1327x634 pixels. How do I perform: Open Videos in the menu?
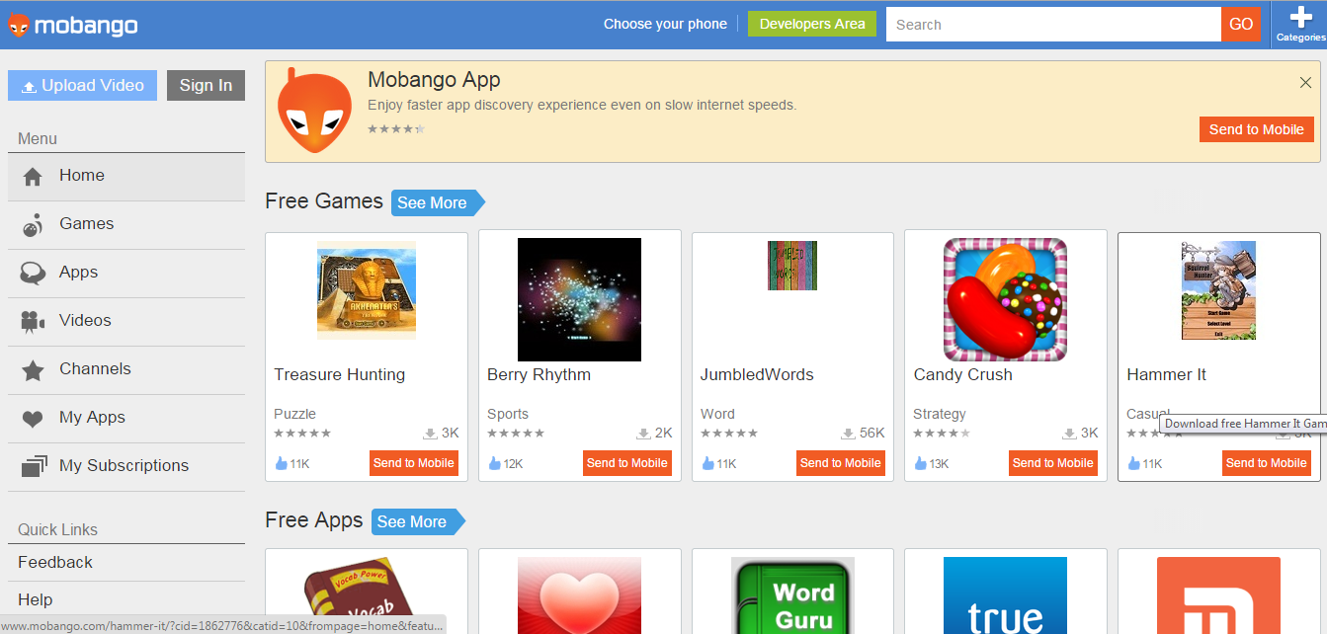126,322
